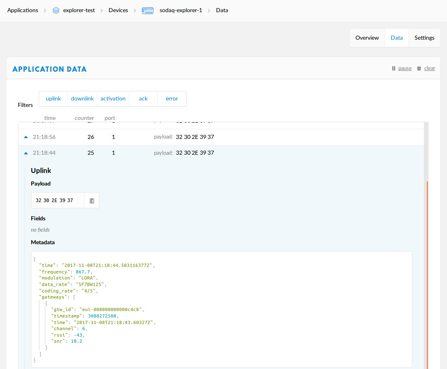Viewport: 447px width, 369px height.
Task: Pause the application data stream
Action: click(x=405, y=68)
